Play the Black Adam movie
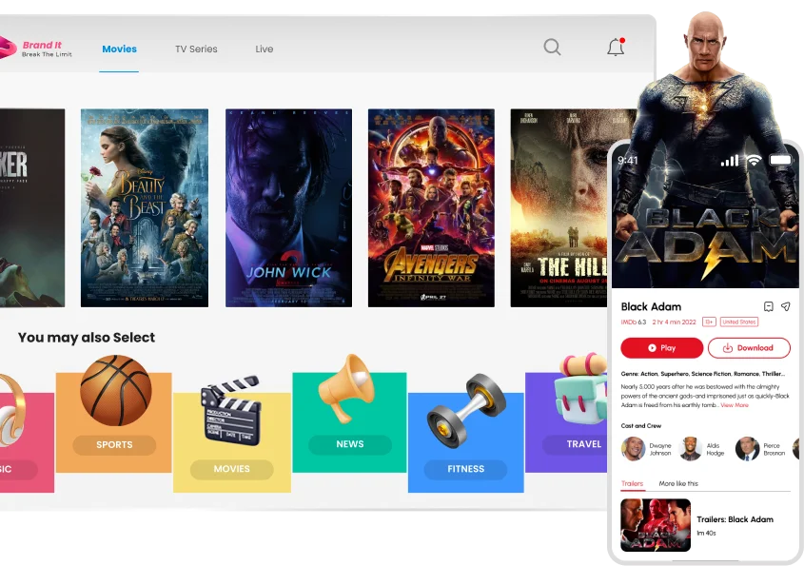 pos(661,347)
